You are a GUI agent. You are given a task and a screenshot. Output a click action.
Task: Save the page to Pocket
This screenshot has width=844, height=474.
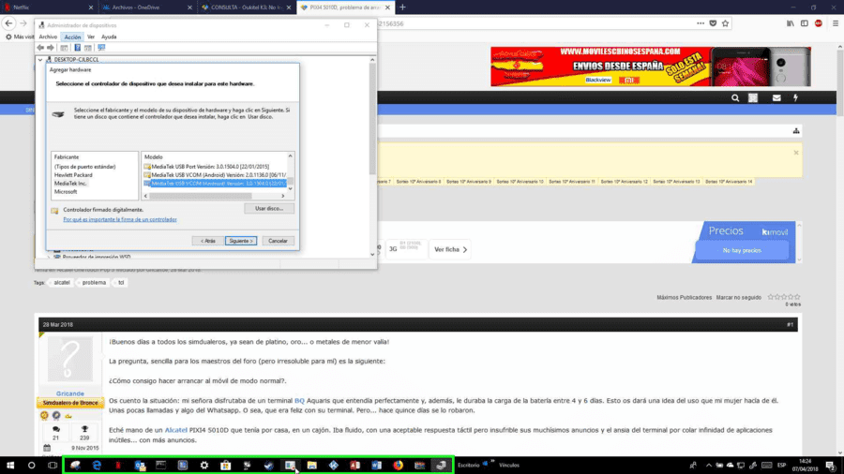(713, 23)
